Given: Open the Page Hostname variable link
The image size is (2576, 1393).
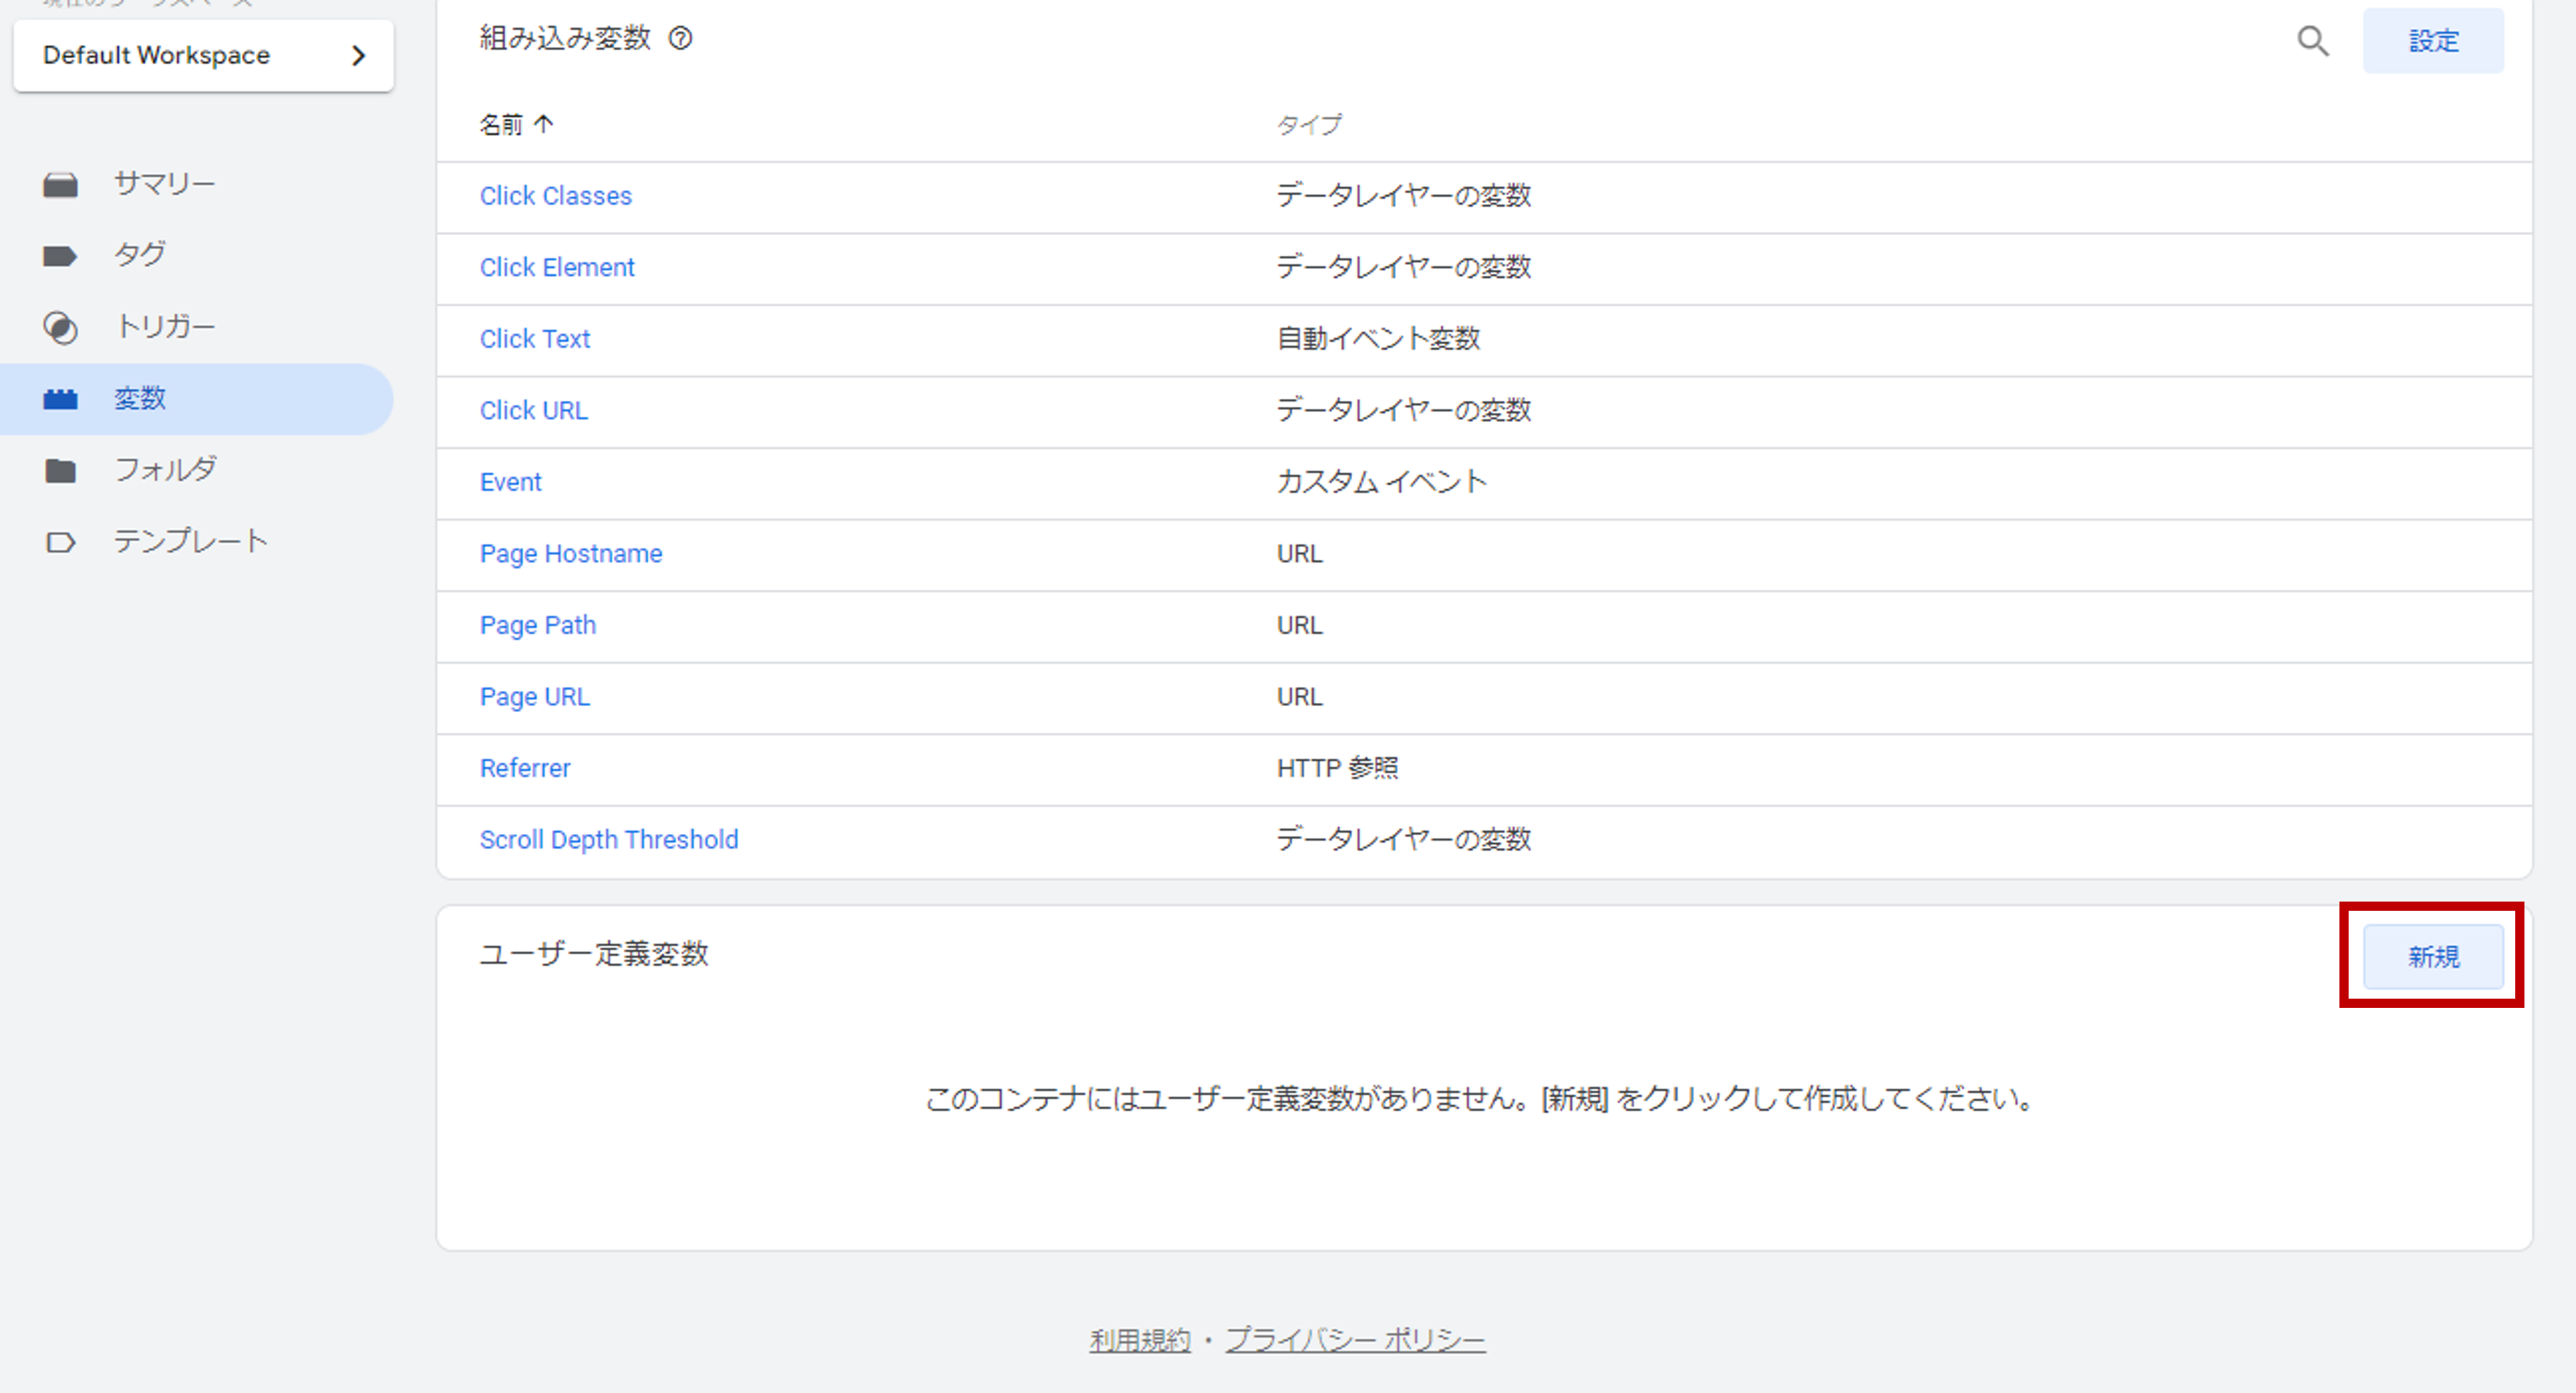Looking at the screenshot, I should click(570, 554).
